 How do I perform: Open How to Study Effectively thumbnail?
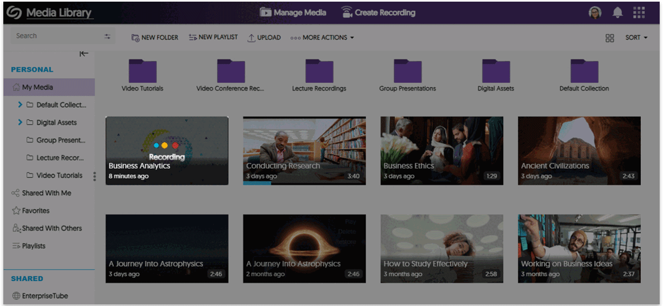coord(442,249)
